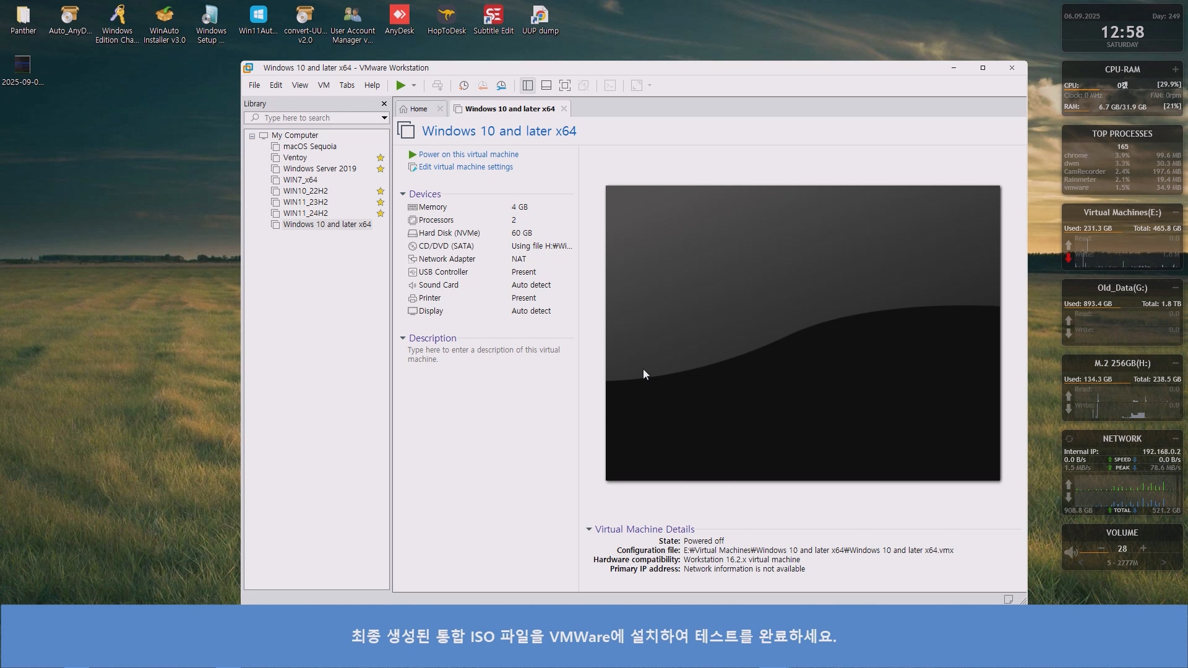1188x668 pixels.
Task: Enter full screen mode from the toolbar
Action: click(565, 85)
